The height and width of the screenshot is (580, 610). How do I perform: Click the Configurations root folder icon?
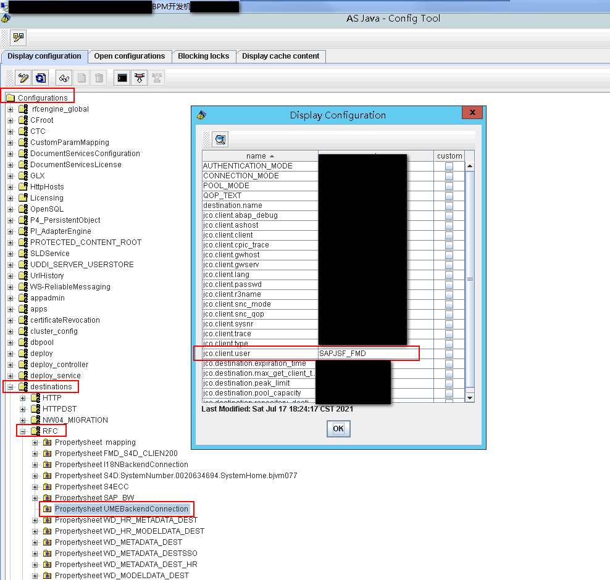pyautogui.click(x=10, y=97)
